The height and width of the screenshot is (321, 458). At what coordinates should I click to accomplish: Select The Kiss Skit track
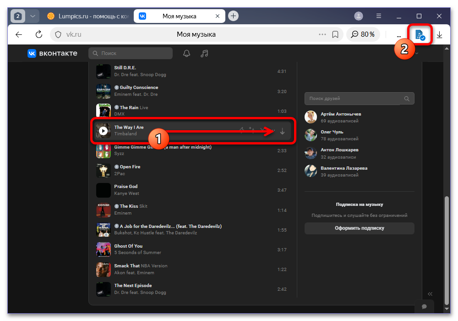[133, 206]
